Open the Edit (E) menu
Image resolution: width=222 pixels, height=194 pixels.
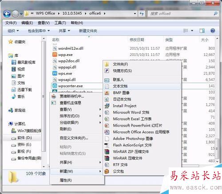click(x=27, y=23)
